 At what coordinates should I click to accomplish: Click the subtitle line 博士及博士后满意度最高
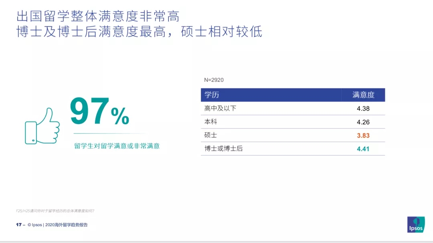coord(91,32)
